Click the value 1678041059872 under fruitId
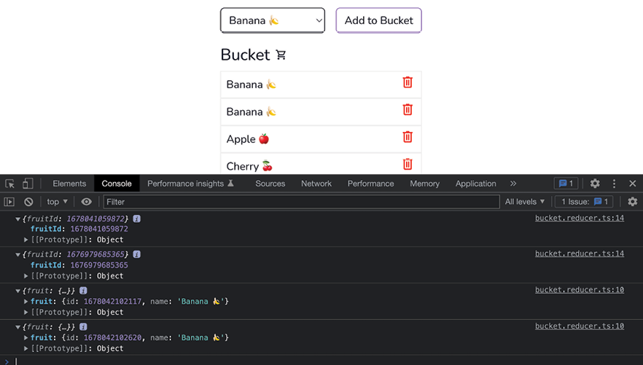Viewport: 643px width, 365px height. 99,229
